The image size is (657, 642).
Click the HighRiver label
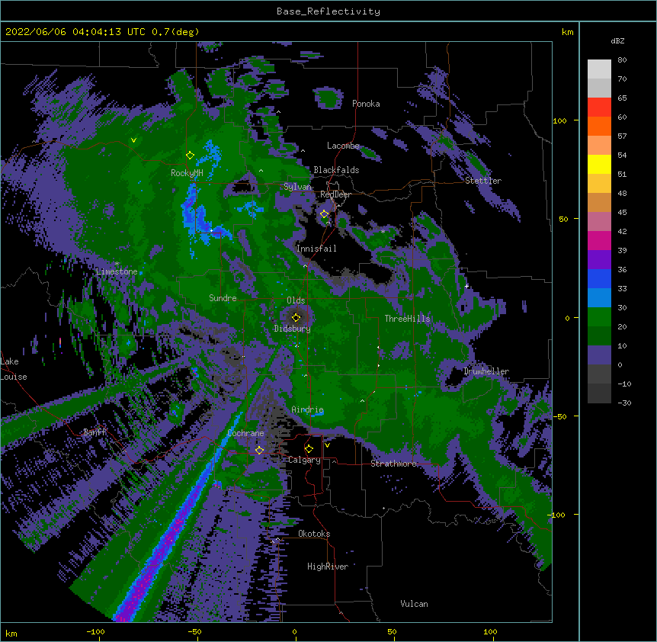click(x=328, y=567)
